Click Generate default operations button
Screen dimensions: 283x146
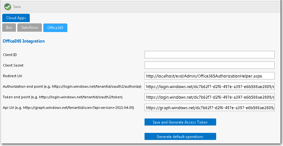180,137
